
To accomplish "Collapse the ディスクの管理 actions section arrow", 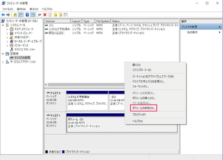I will tap(219, 27).
